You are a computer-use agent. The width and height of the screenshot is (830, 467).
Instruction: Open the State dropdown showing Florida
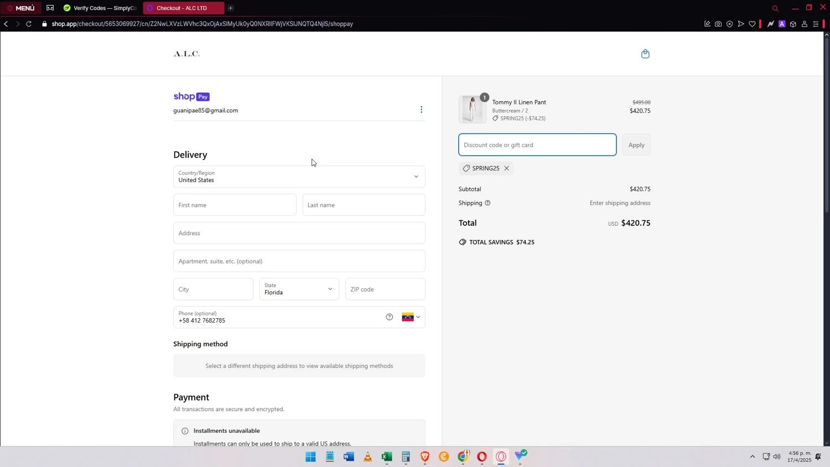(299, 289)
